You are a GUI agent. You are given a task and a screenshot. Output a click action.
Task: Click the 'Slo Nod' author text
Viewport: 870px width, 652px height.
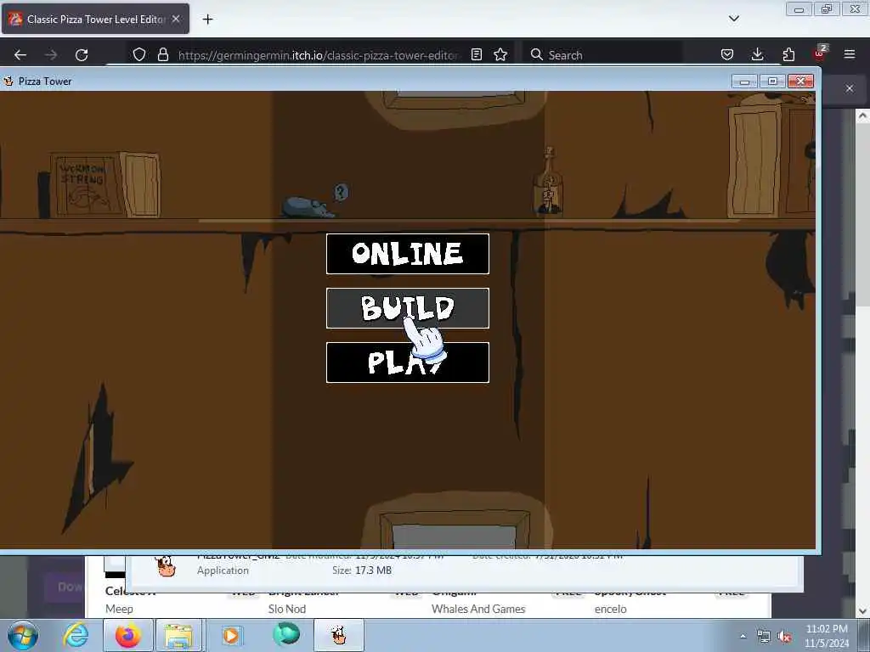(287, 609)
